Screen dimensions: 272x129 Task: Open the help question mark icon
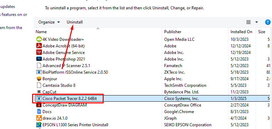pos(268,22)
